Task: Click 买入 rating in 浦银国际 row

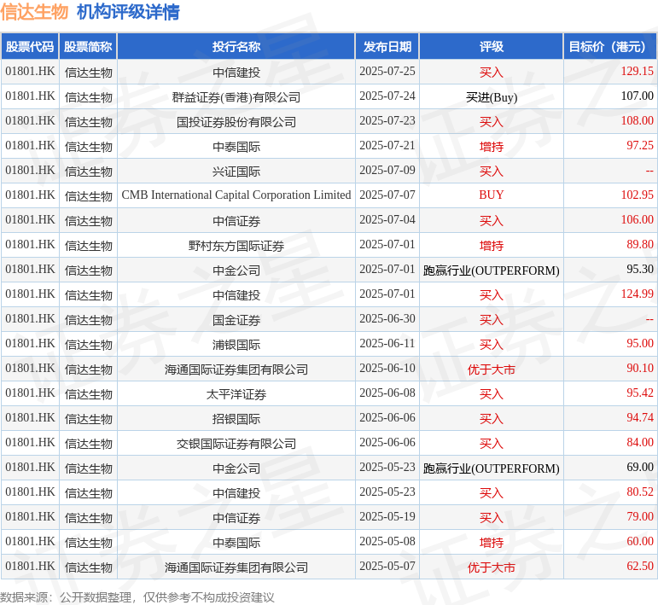Action: [492, 345]
